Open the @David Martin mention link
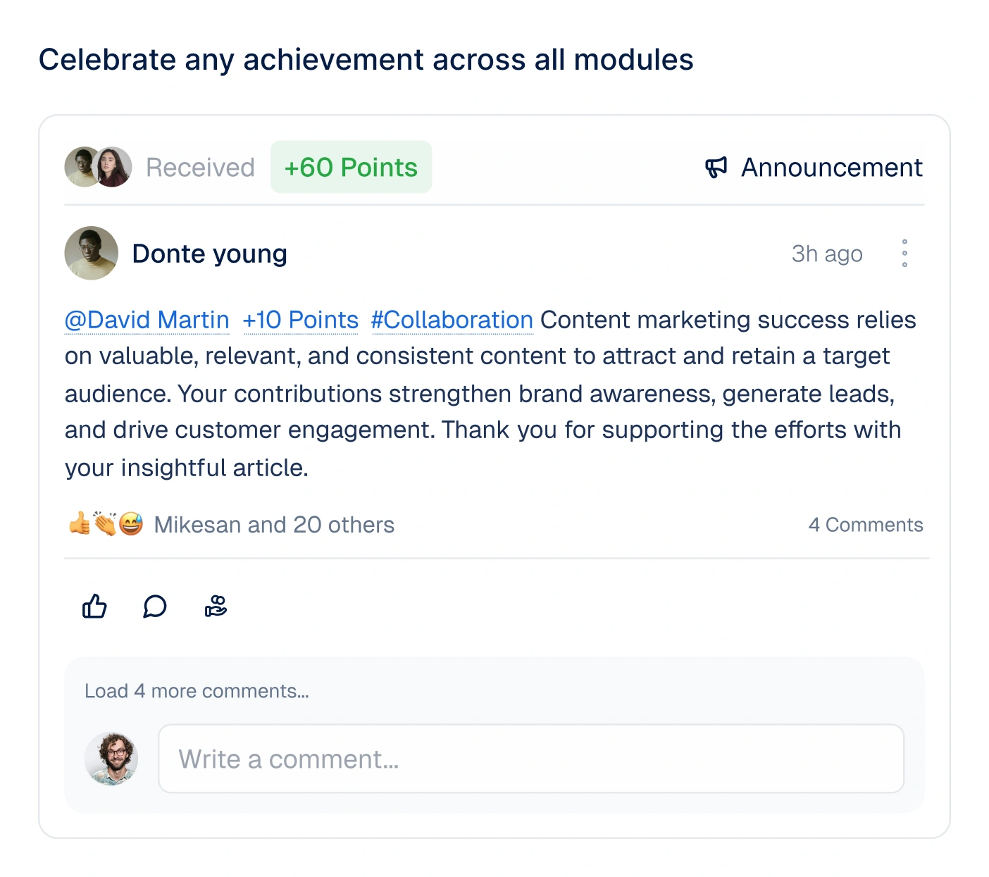 147,320
